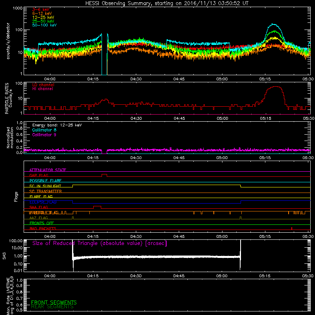Click the 'counts/s/detector' axis label

click(x=8, y=41)
